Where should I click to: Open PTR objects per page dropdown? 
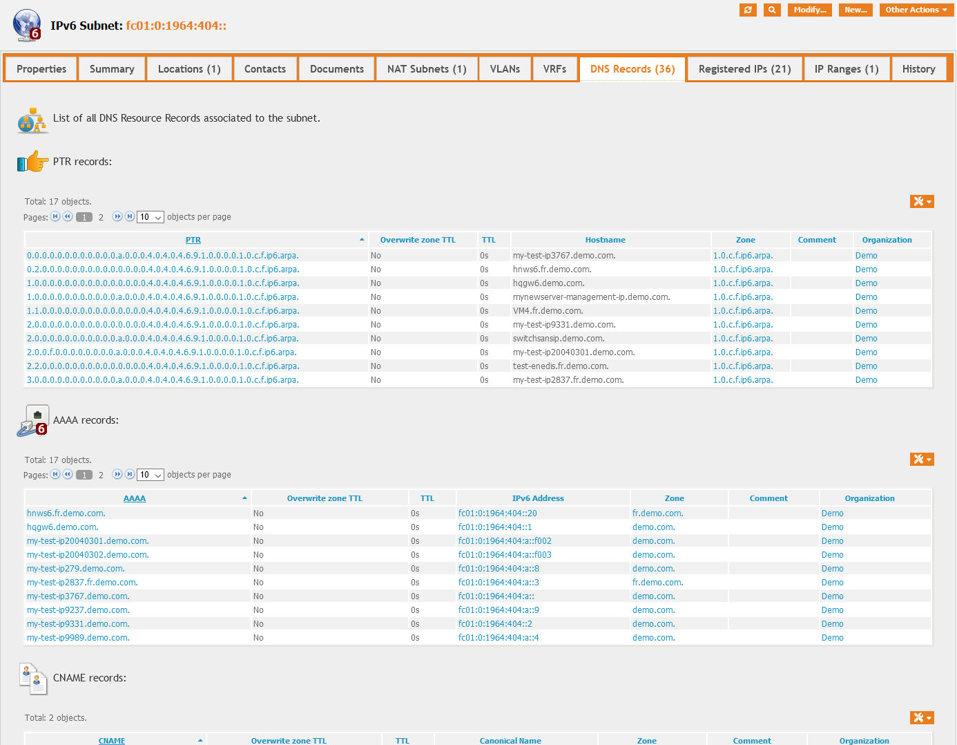coord(151,217)
